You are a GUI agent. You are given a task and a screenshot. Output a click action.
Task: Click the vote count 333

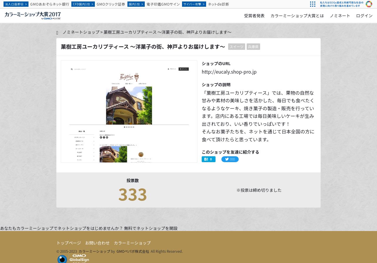[132, 194]
